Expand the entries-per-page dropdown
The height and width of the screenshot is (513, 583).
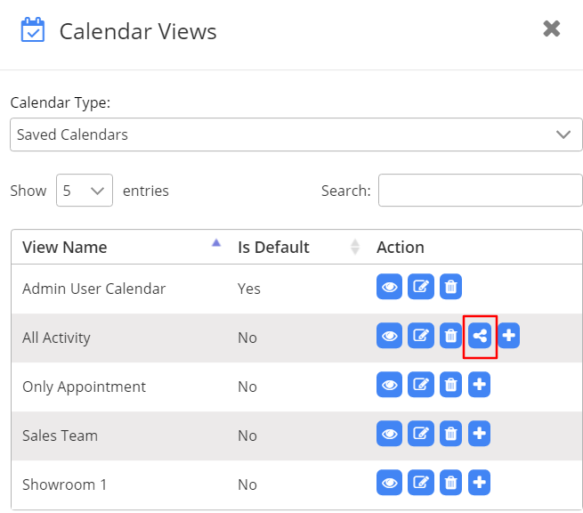pyautogui.click(x=85, y=191)
